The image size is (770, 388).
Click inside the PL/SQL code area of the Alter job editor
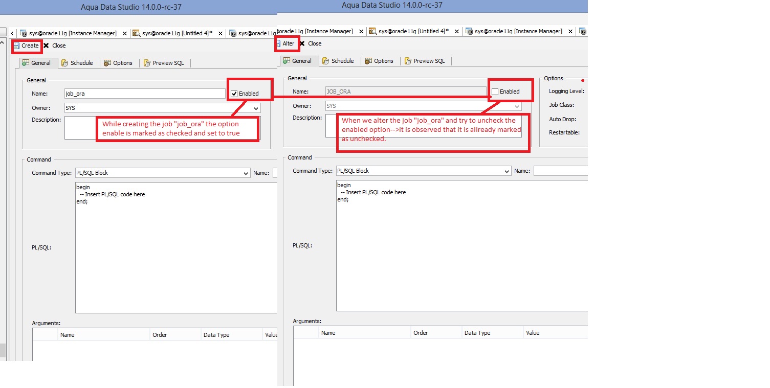pos(462,245)
